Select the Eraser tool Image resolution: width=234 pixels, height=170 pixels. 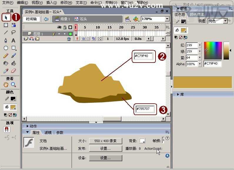pos(14,71)
